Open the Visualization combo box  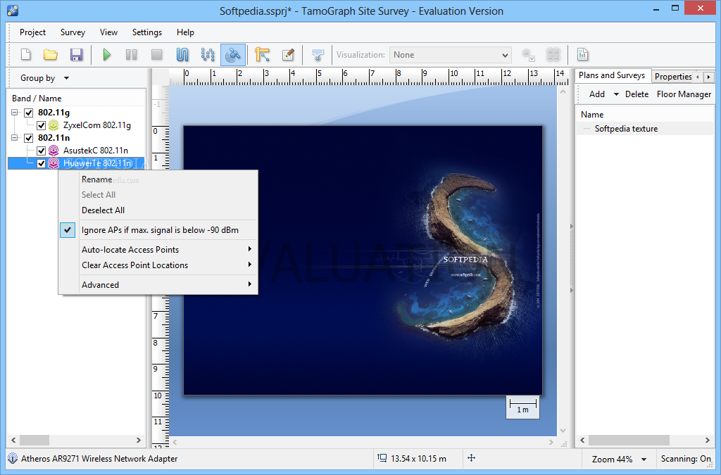coord(451,55)
